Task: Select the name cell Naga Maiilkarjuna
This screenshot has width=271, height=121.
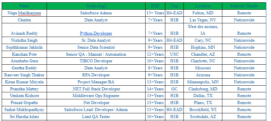Action: click(24, 13)
